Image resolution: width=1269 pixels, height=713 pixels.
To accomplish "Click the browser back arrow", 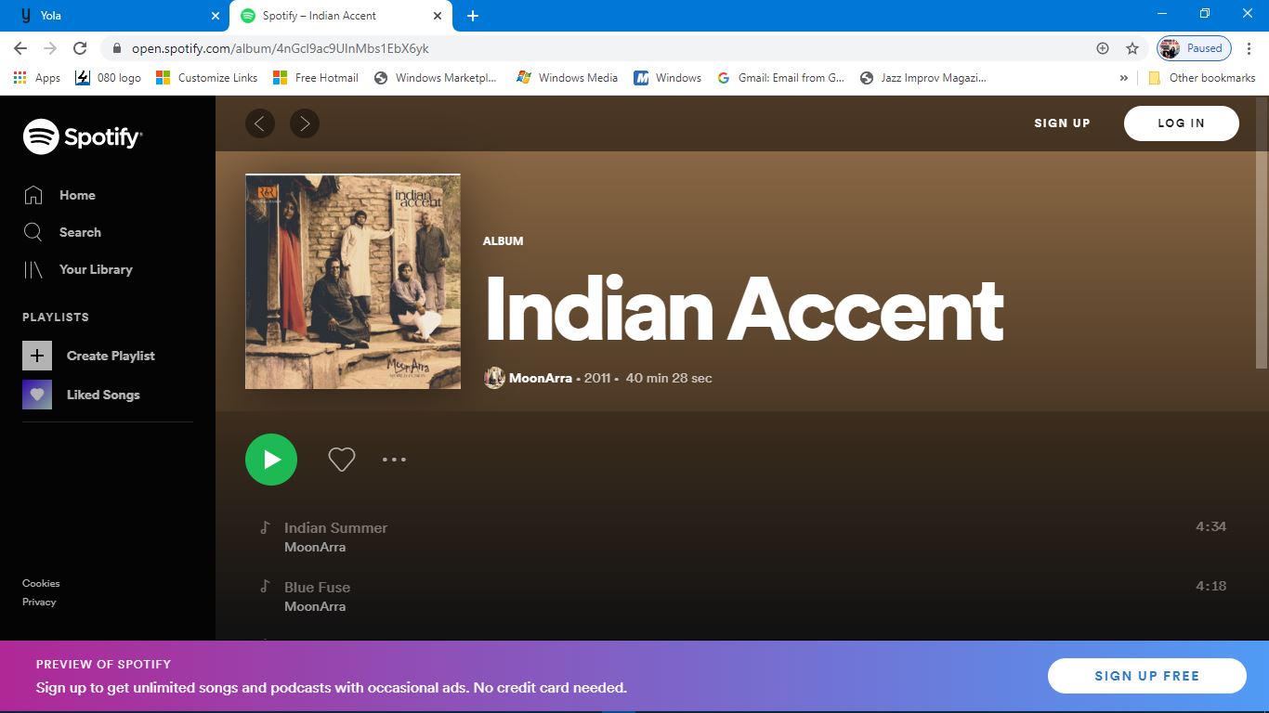I will (20, 48).
